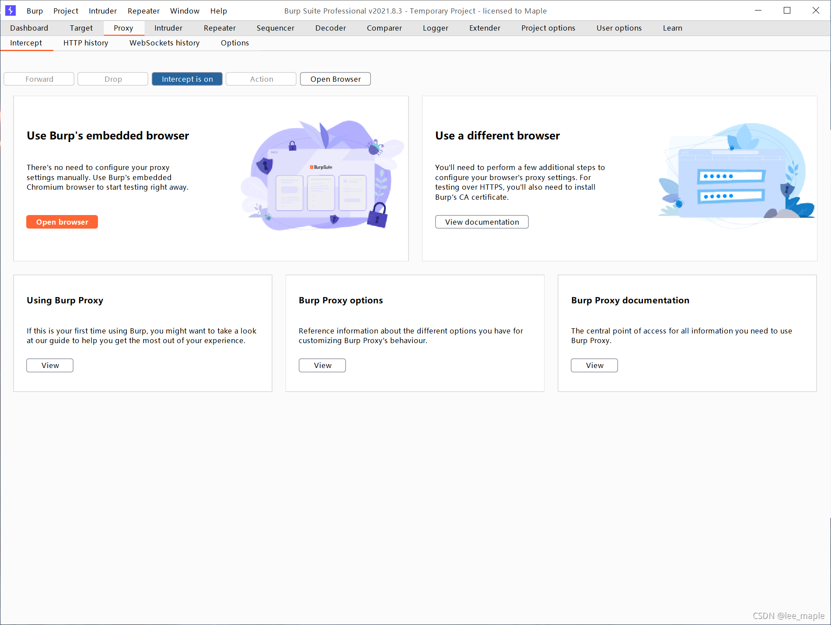Switch to HTTP history sub-tab

click(x=86, y=43)
